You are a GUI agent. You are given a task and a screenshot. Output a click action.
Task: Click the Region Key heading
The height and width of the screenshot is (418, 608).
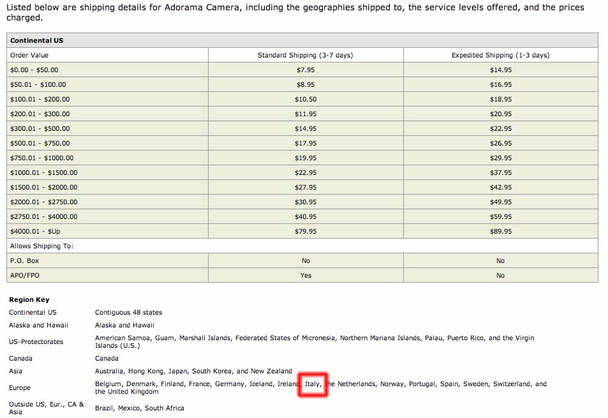pos(29,300)
